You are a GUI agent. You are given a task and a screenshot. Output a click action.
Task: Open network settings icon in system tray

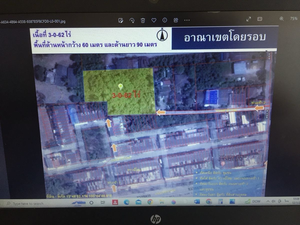(x=279, y=201)
